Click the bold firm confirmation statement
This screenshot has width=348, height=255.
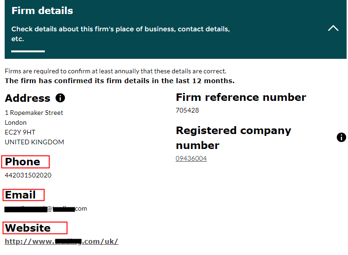120,81
